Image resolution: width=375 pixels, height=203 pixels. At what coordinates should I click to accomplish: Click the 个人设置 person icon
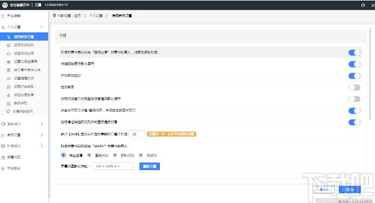[x=3, y=27]
